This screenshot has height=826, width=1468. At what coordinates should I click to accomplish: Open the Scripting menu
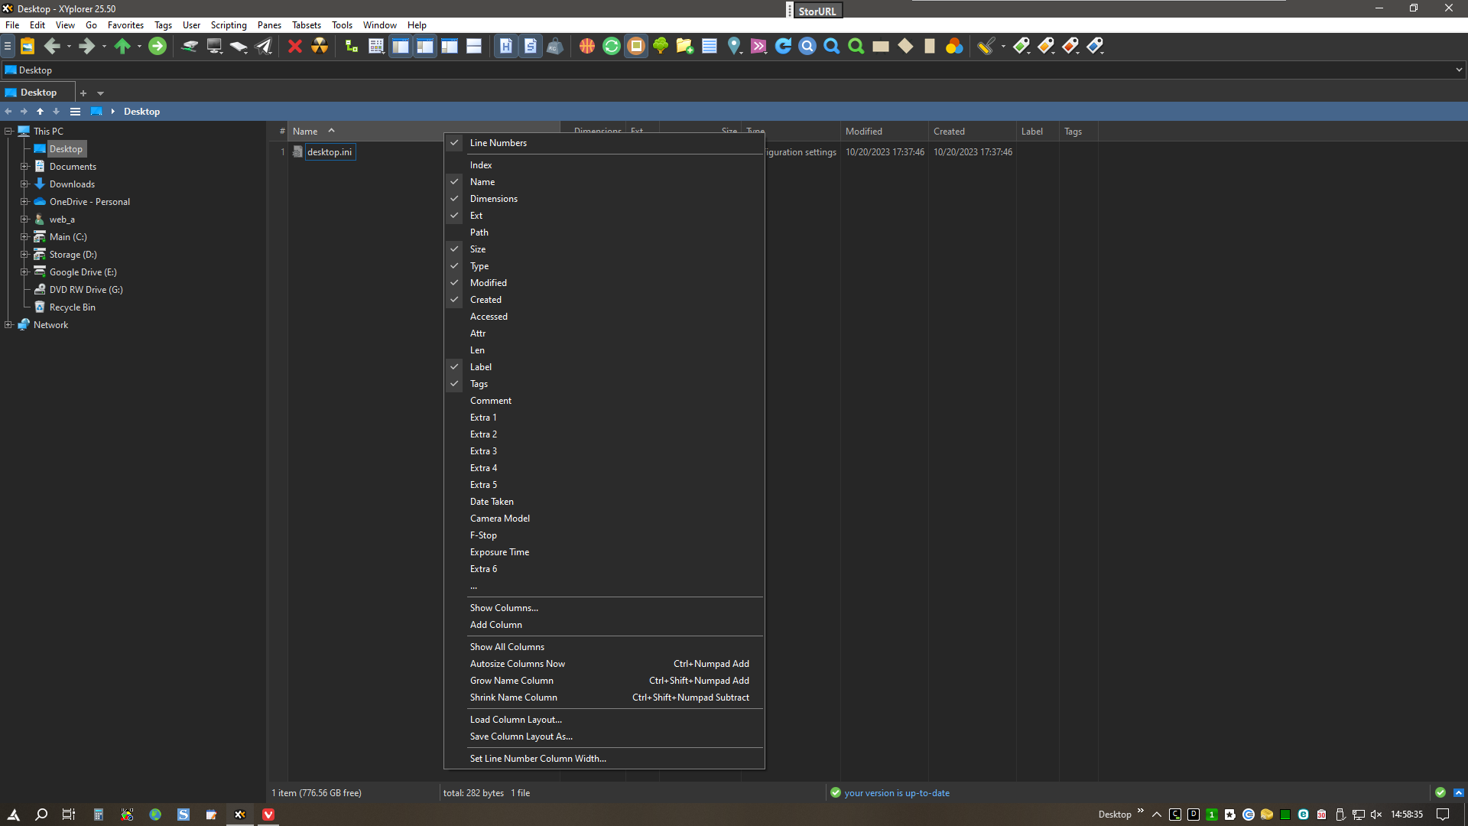coord(228,24)
